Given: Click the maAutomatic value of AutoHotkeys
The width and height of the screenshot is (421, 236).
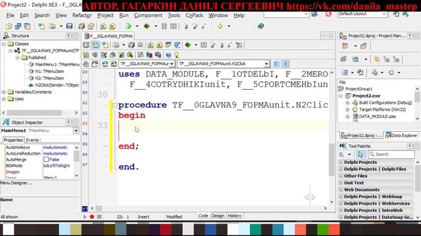Looking at the screenshot, I should 55,147.
